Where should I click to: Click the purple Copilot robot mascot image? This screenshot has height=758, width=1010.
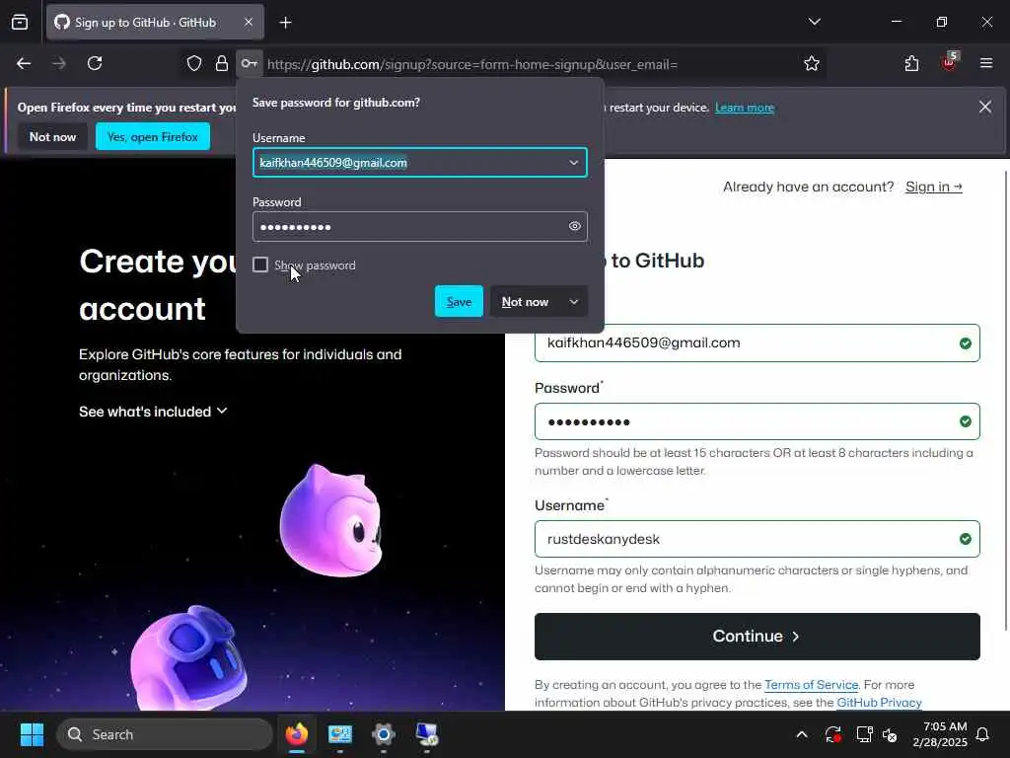[188, 657]
